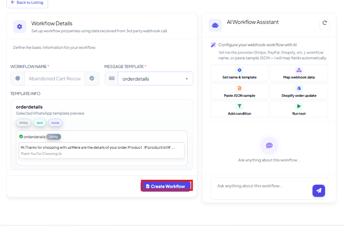Click the Selected WhatsApp template preview text
The height and width of the screenshot is (226, 344).
pos(50,113)
